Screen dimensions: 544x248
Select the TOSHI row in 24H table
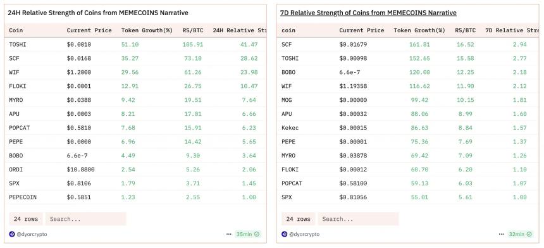click(135, 44)
